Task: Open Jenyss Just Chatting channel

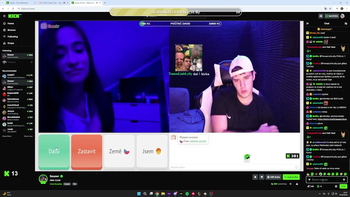Action: click(17, 112)
